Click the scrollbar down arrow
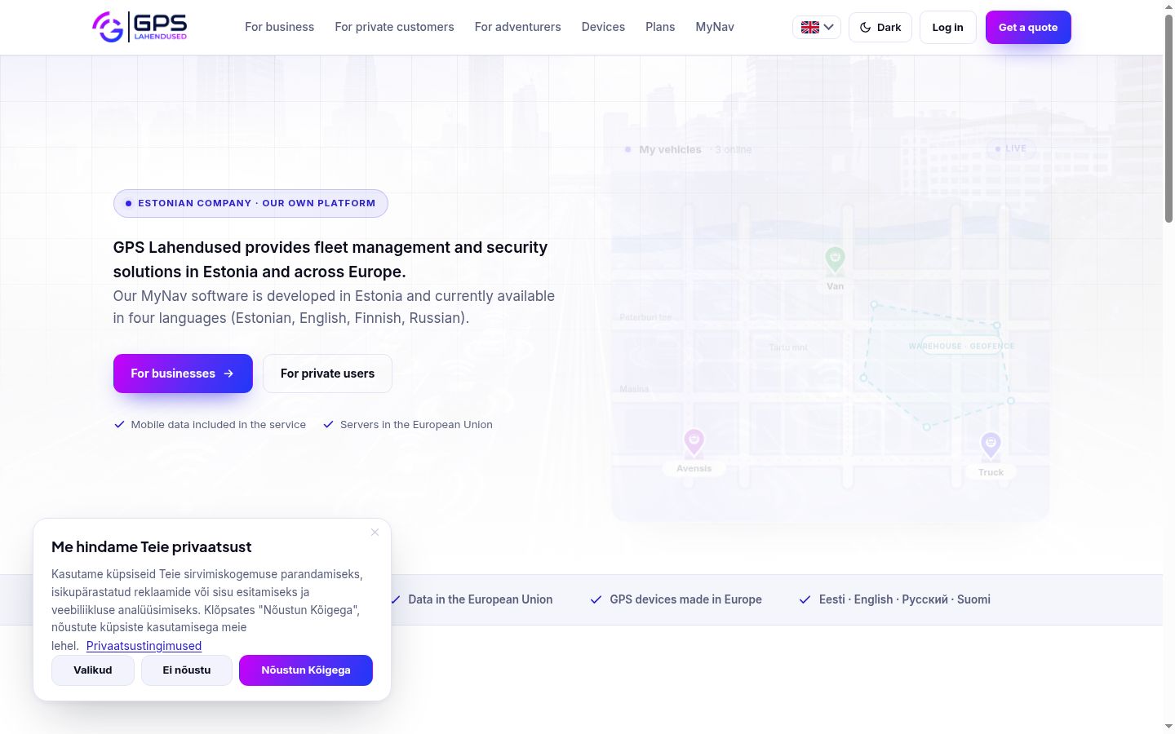Screen dimensions: 1175x734 (1168, 727)
